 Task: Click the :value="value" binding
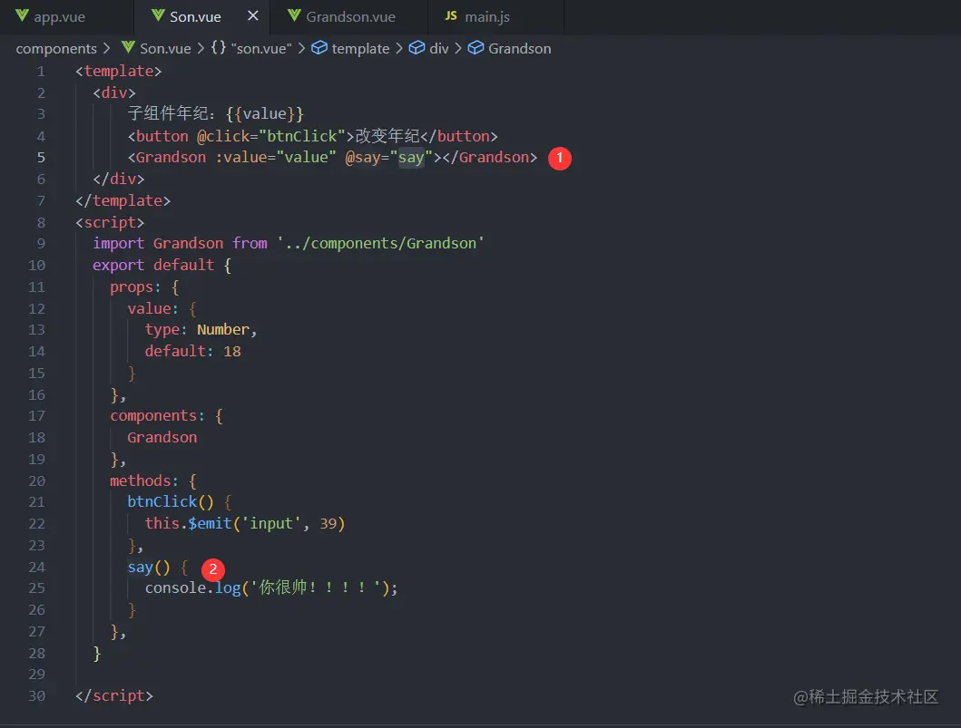275,158
